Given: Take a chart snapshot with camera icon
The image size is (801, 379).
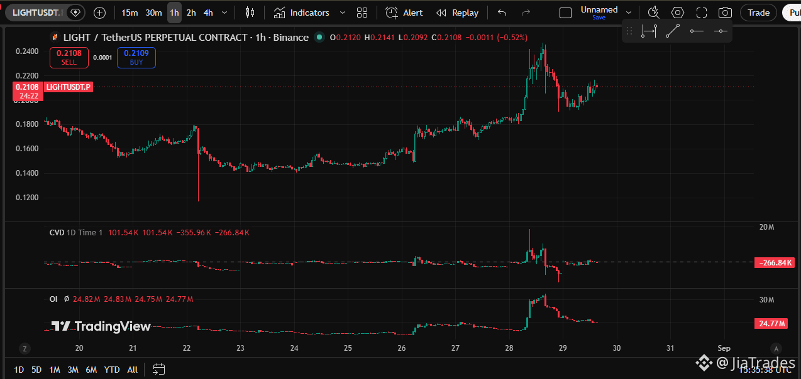Looking at the screenshot, I should click(725, 13).
